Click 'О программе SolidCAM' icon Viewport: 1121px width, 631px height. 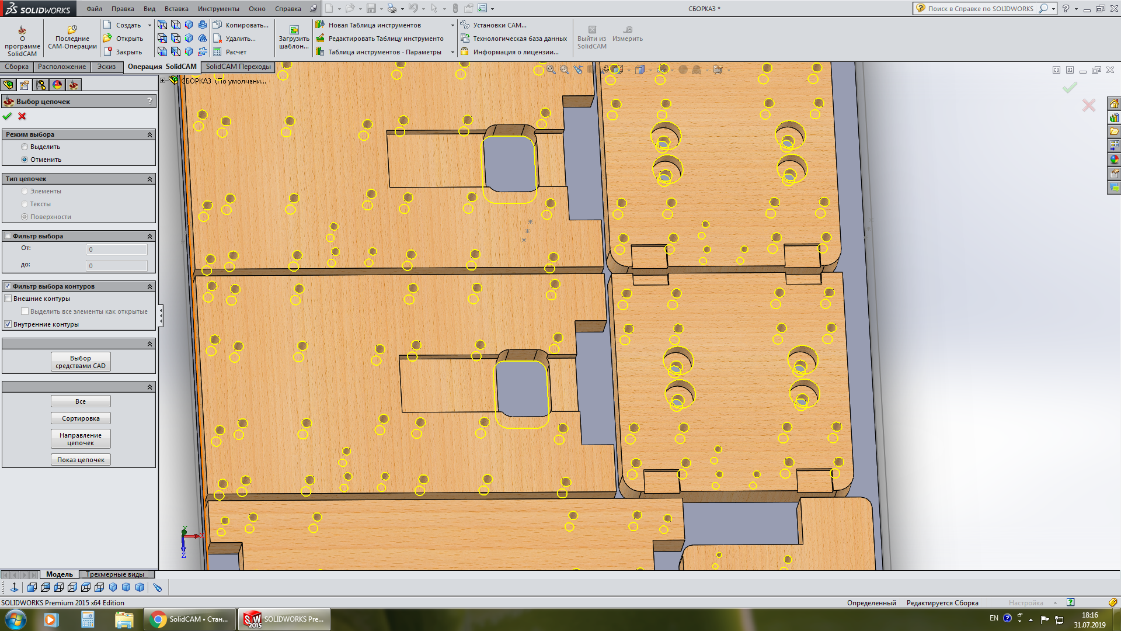22,30
